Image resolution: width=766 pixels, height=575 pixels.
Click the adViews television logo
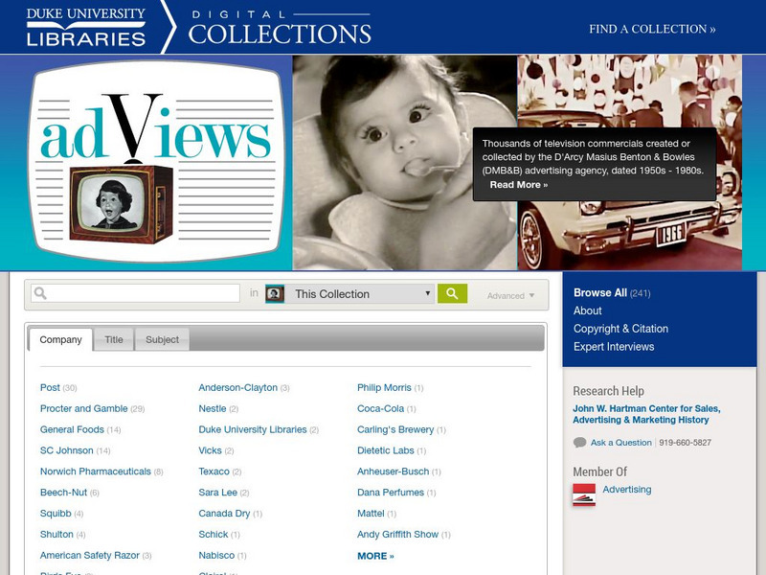pyautogui.click(x=156, y=161)
